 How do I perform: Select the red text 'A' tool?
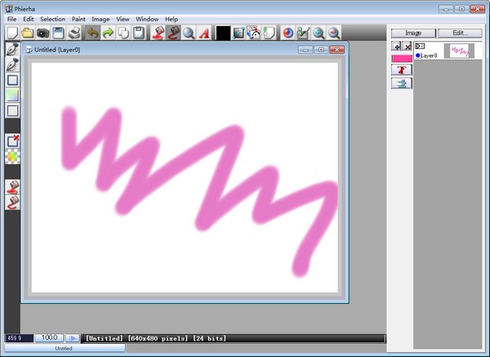(204, 33)
